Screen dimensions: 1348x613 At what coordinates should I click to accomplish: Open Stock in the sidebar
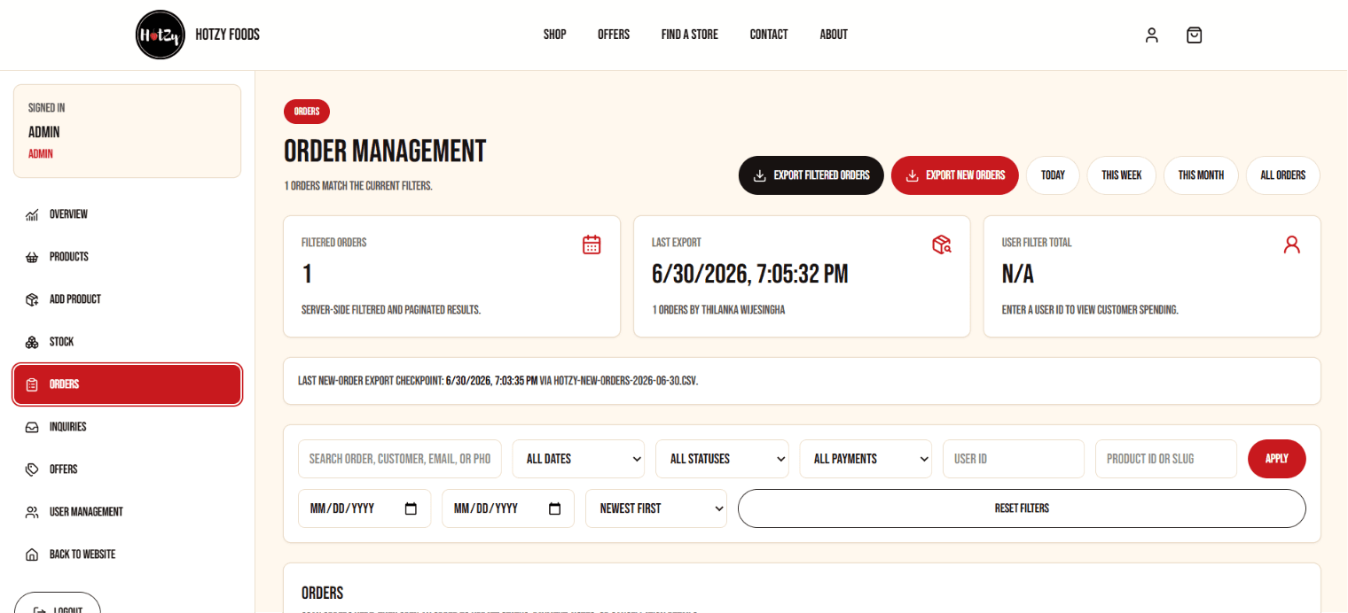[127, 342]
